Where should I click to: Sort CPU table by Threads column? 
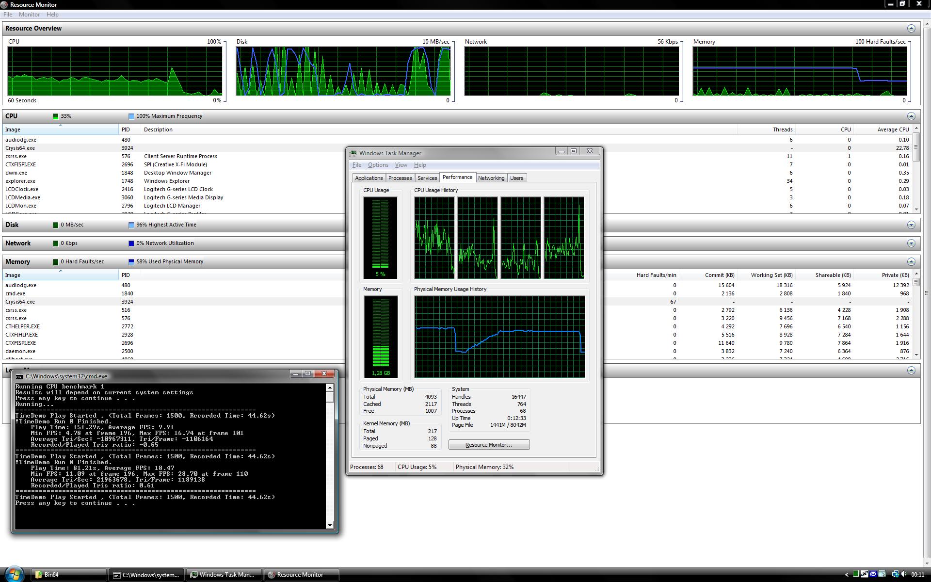click(x=766, y=129)
